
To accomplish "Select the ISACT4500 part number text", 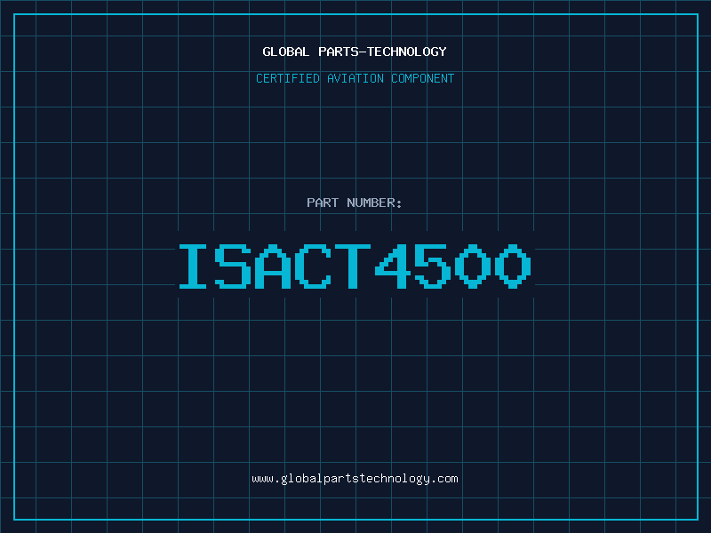I will click(355, 266).
